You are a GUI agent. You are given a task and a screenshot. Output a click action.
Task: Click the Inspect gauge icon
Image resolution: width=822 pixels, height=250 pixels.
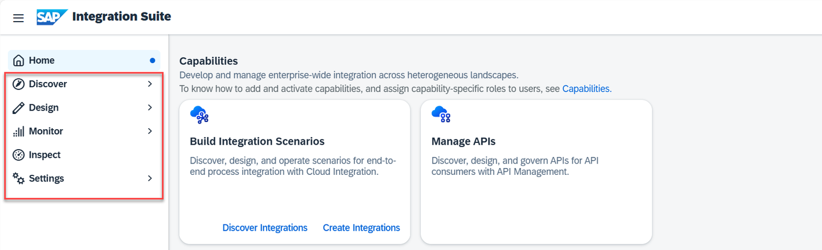coord(18,155)
